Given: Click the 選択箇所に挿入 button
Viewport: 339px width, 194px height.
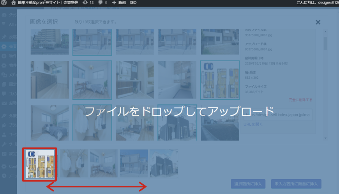Looking at the screenshot, I should coord(248,183).
